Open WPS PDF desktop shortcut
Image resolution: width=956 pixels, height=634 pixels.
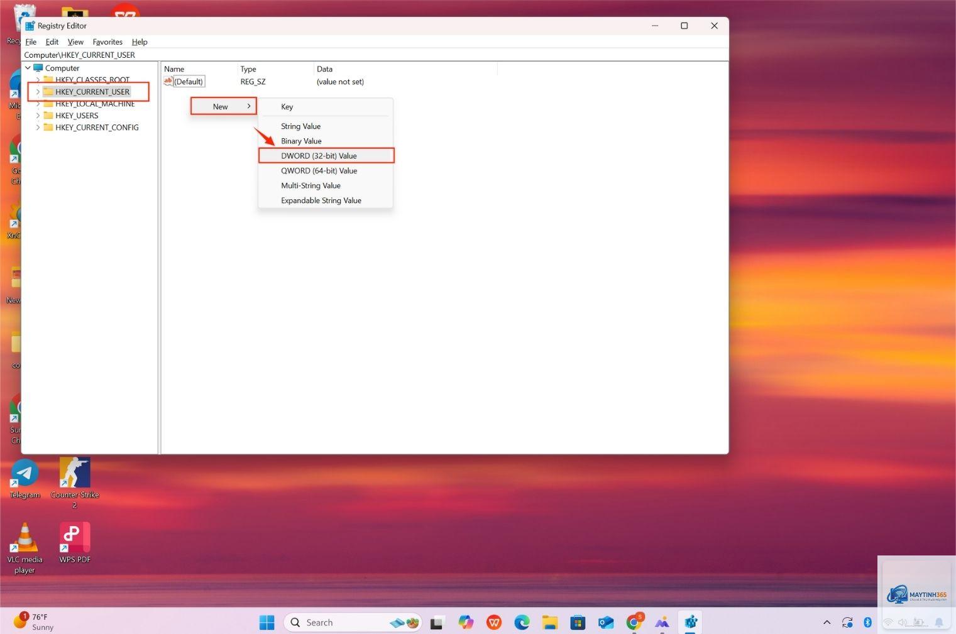(75, 542)
